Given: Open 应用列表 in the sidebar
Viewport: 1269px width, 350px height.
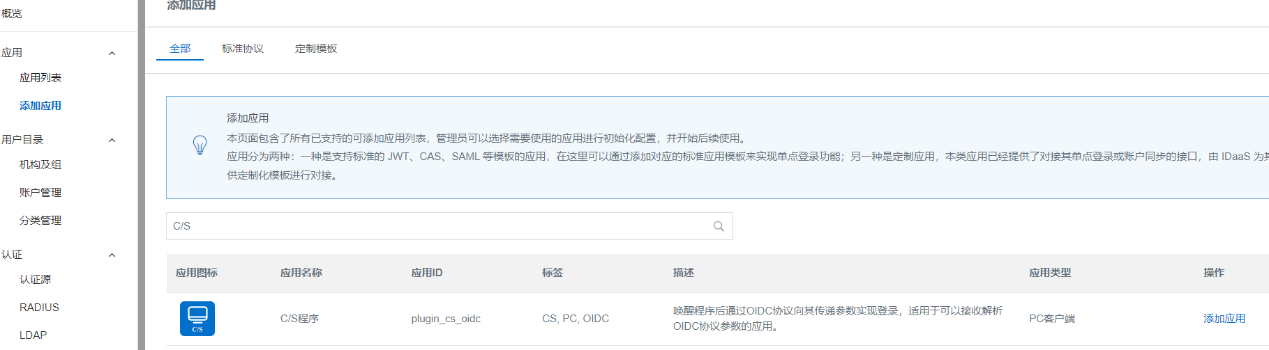Looking at the screenshot, I should coord(40,78).
